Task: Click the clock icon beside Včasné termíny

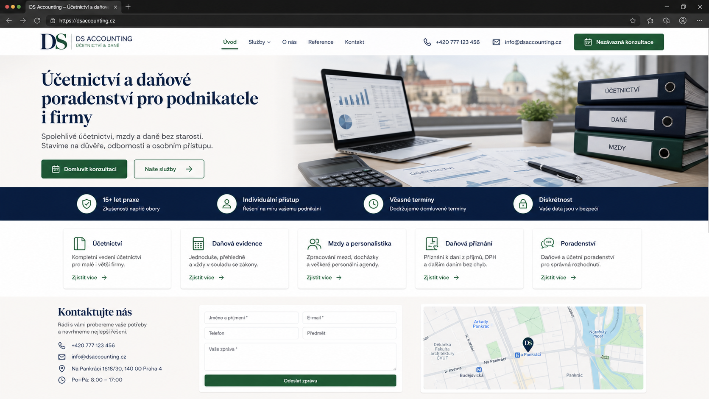Action: tap(373, 204)
